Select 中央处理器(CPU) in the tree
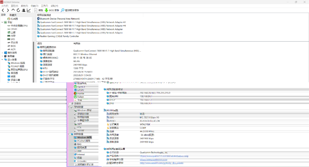309x167 pixels. 17,26
